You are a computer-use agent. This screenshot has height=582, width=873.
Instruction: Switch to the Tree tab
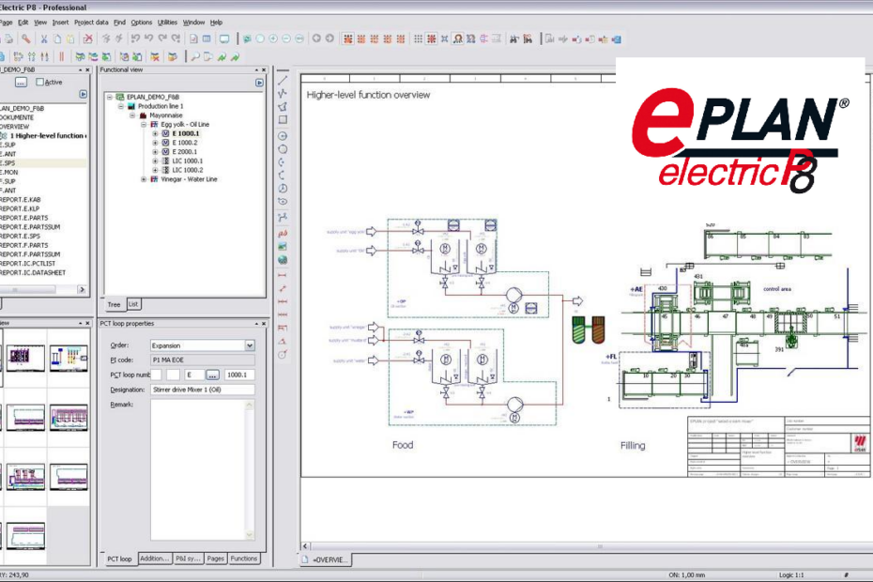(x=114, y=305)
